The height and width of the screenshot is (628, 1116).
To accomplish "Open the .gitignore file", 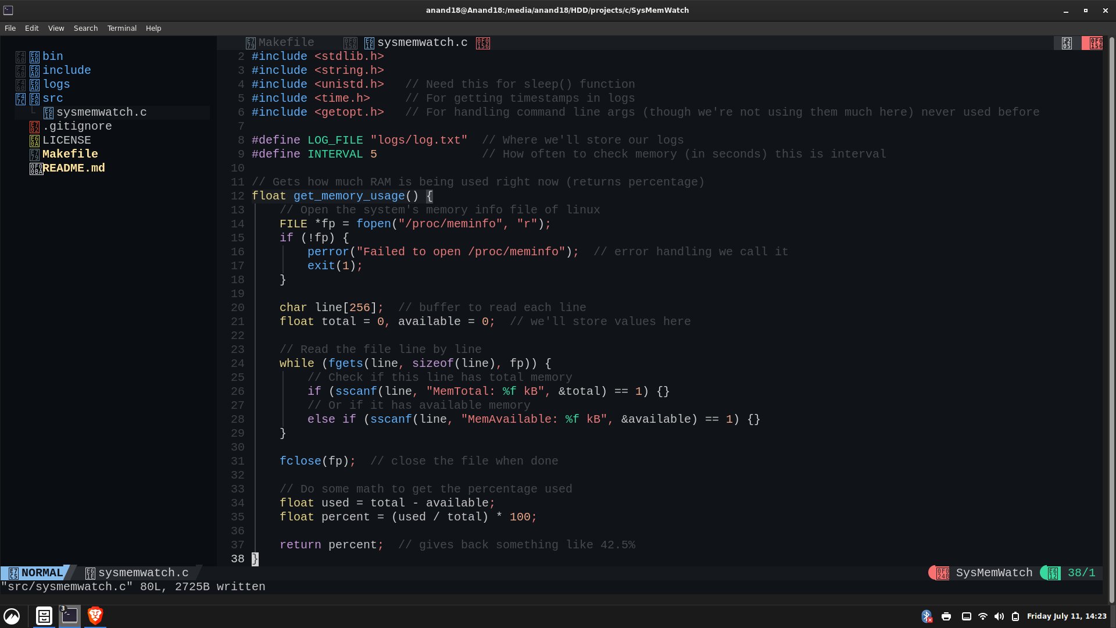I will (x=77, y=126).
